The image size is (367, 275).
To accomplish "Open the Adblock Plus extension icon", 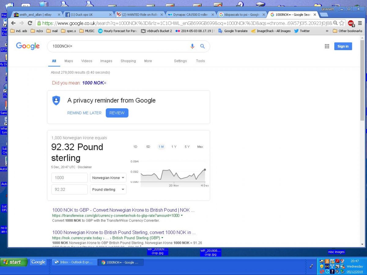I will click(x=351, y=23).
